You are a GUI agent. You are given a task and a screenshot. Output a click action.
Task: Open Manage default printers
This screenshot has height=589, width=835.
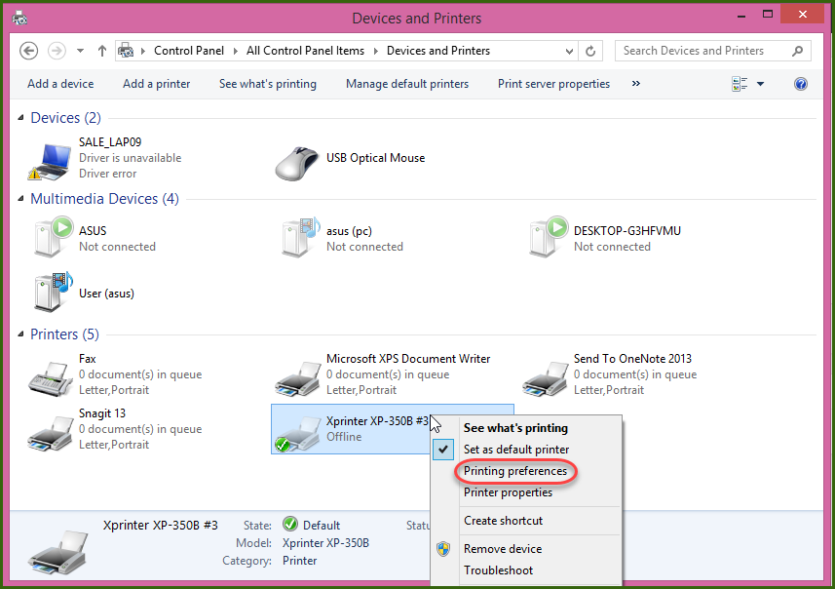pos(407,84)
